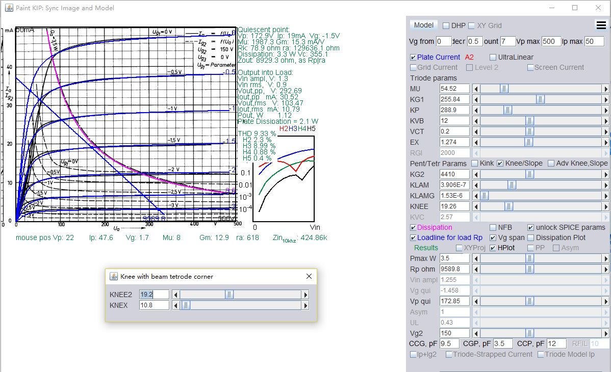Image resolution: width=611 pixels, height=372 pixels.
Task: Click the KNEX value field
Action: (x=155, y=305)
